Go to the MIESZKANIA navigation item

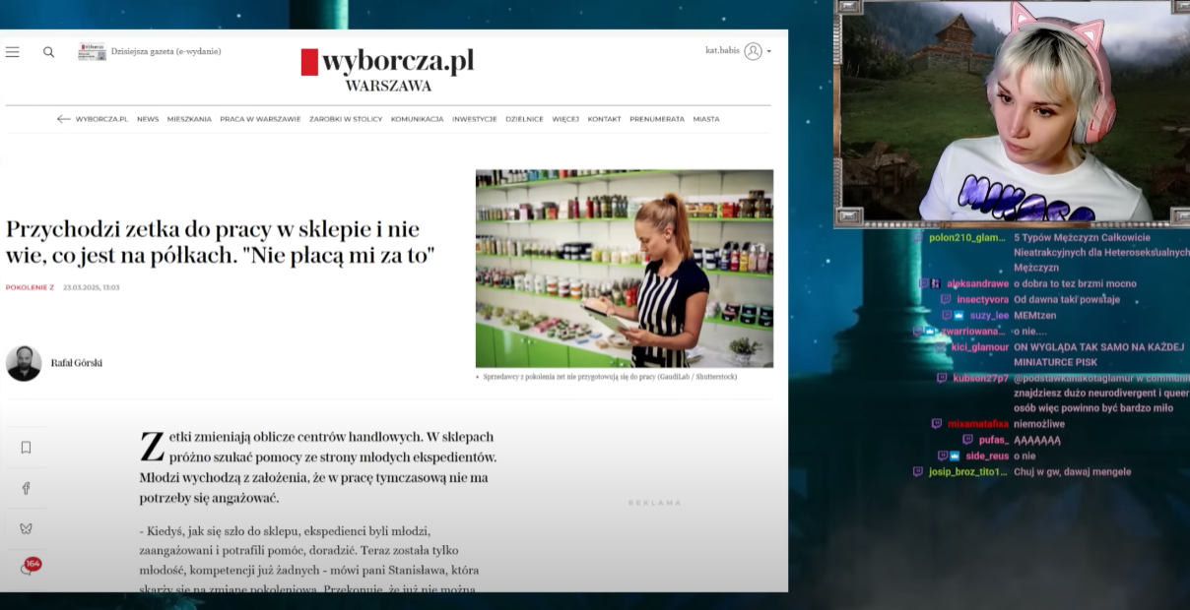(189, 119)
